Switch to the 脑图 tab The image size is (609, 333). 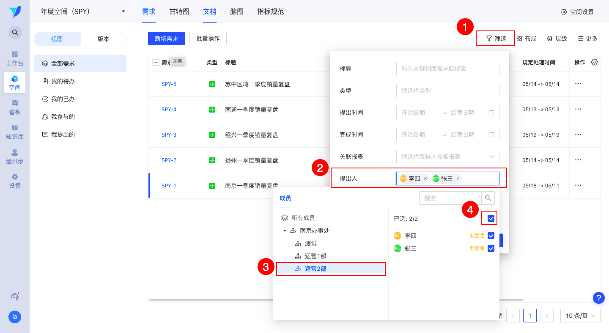(237, 11)
